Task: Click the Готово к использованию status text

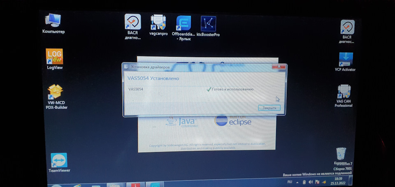Action: 232,89
